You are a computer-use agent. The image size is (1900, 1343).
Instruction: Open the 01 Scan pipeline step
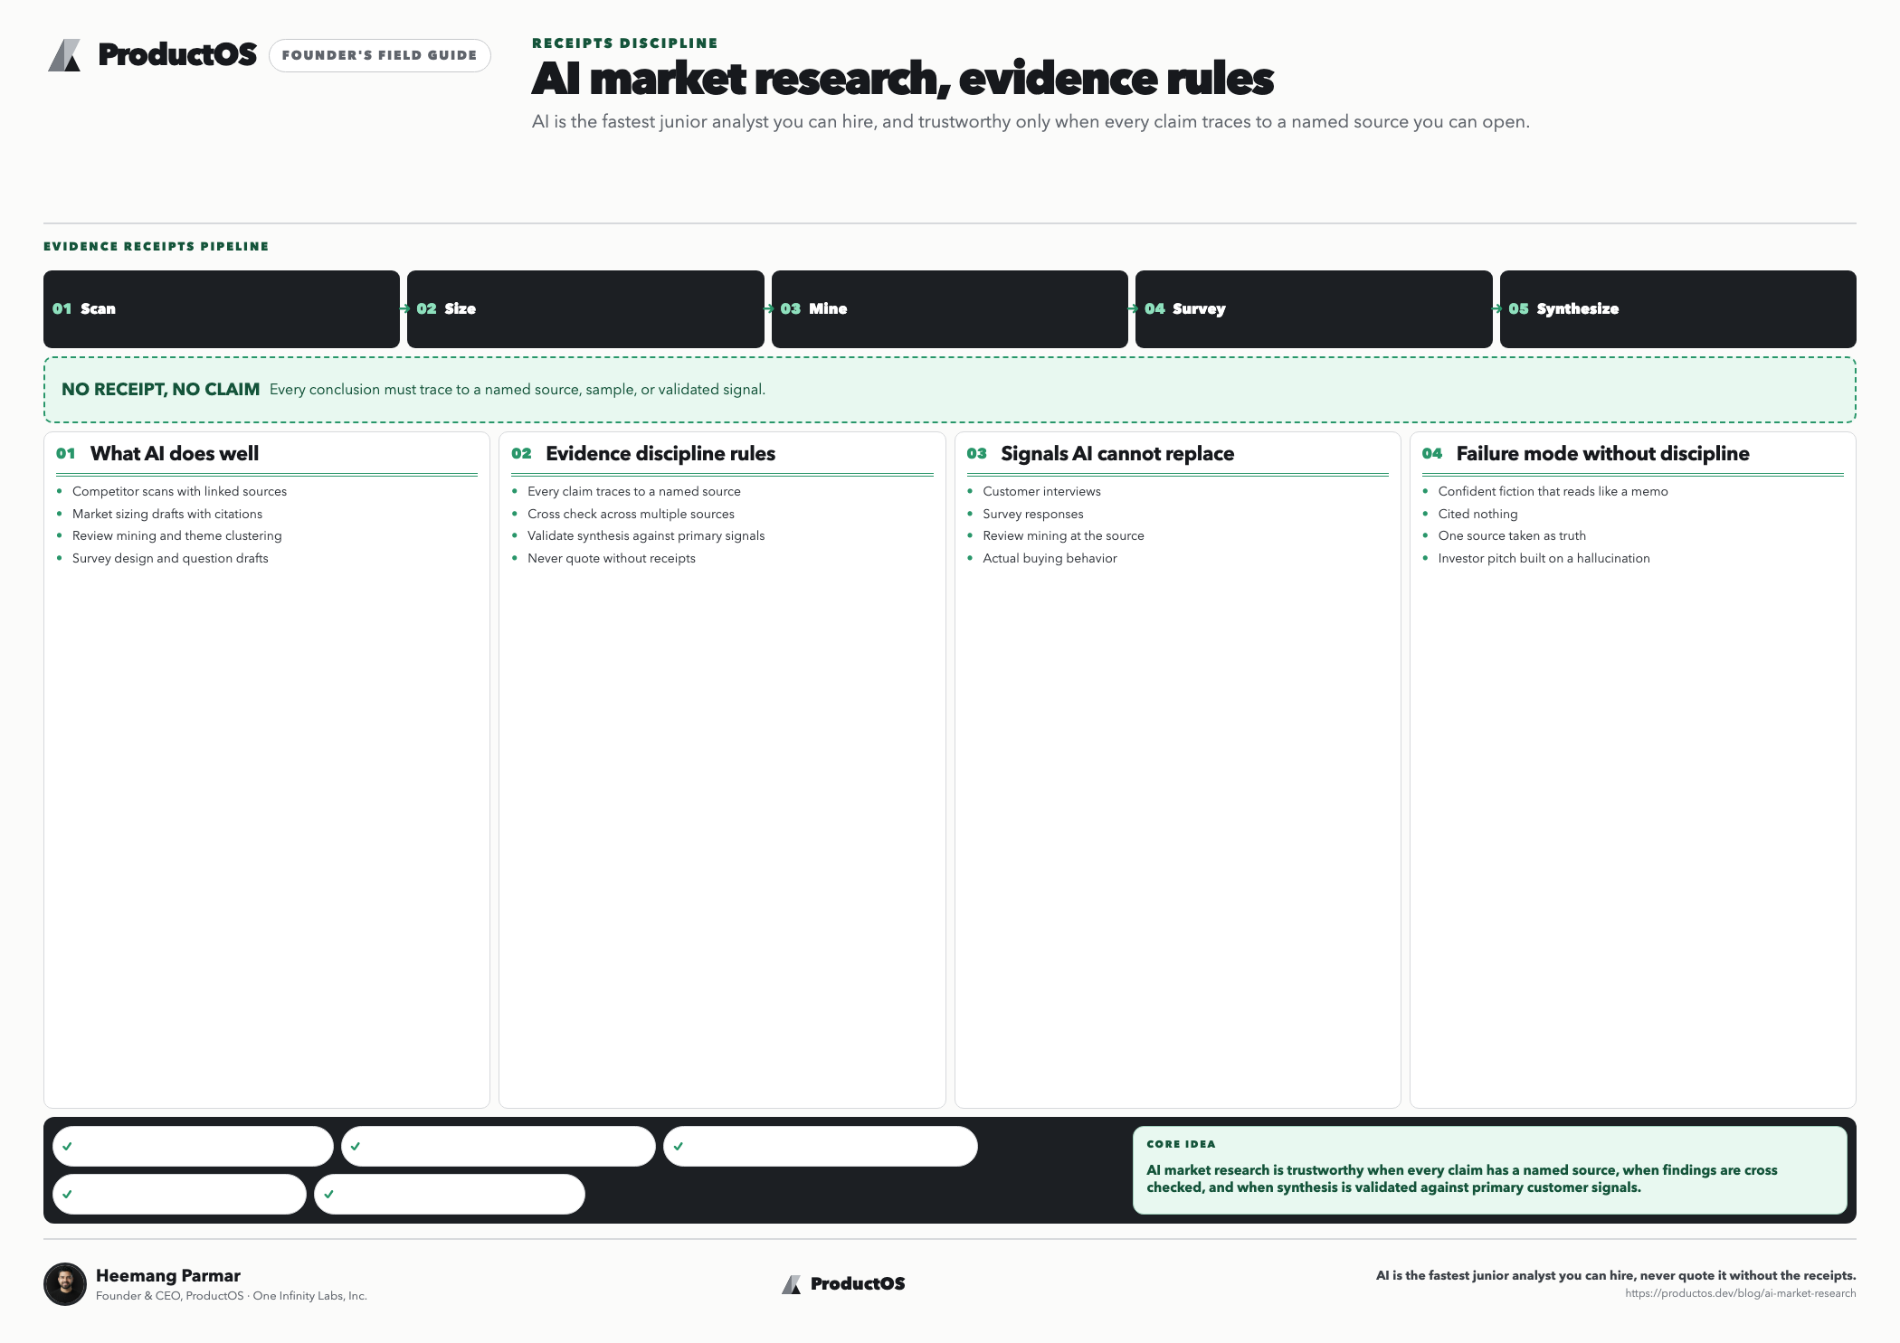pyautogui.click(x=222, y=309)
